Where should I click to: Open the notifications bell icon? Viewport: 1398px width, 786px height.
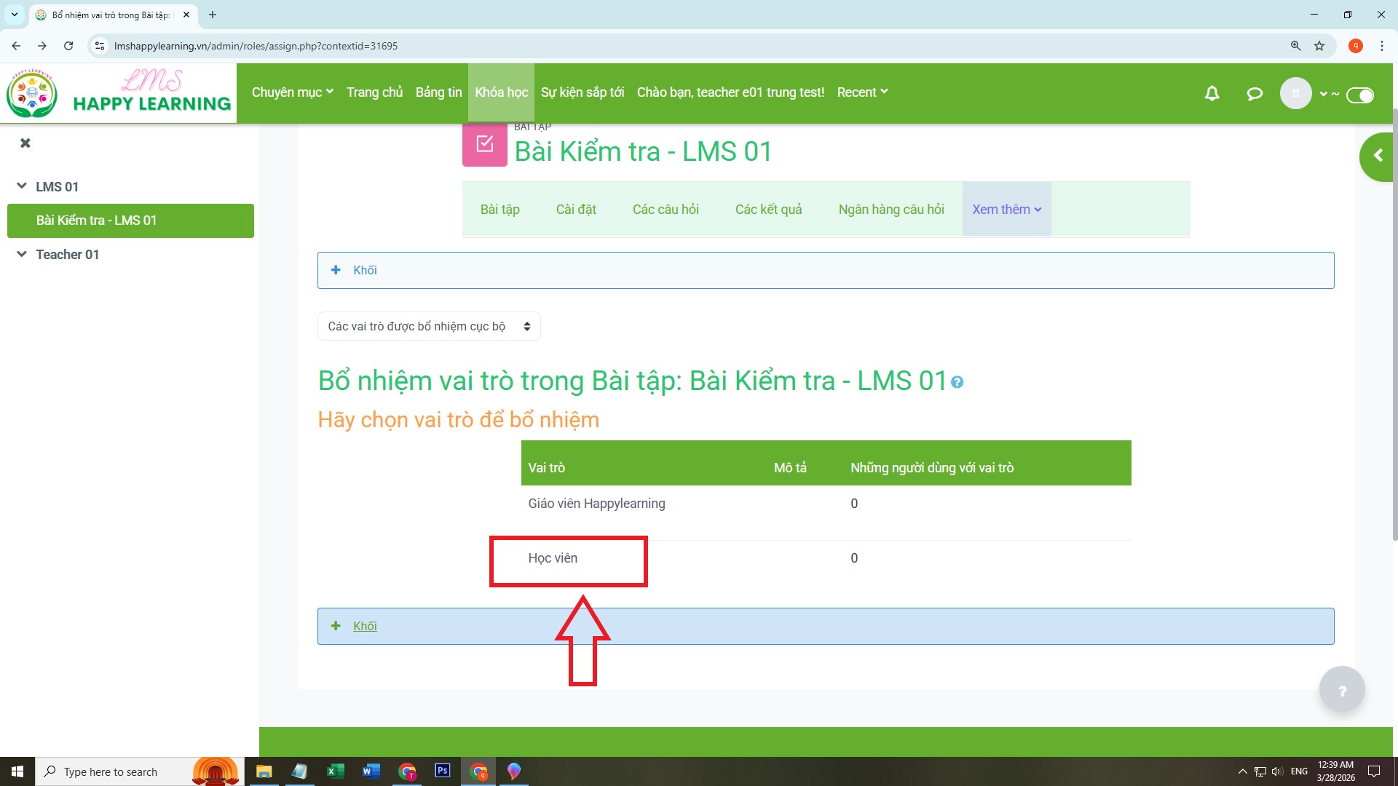point(1212,93)
